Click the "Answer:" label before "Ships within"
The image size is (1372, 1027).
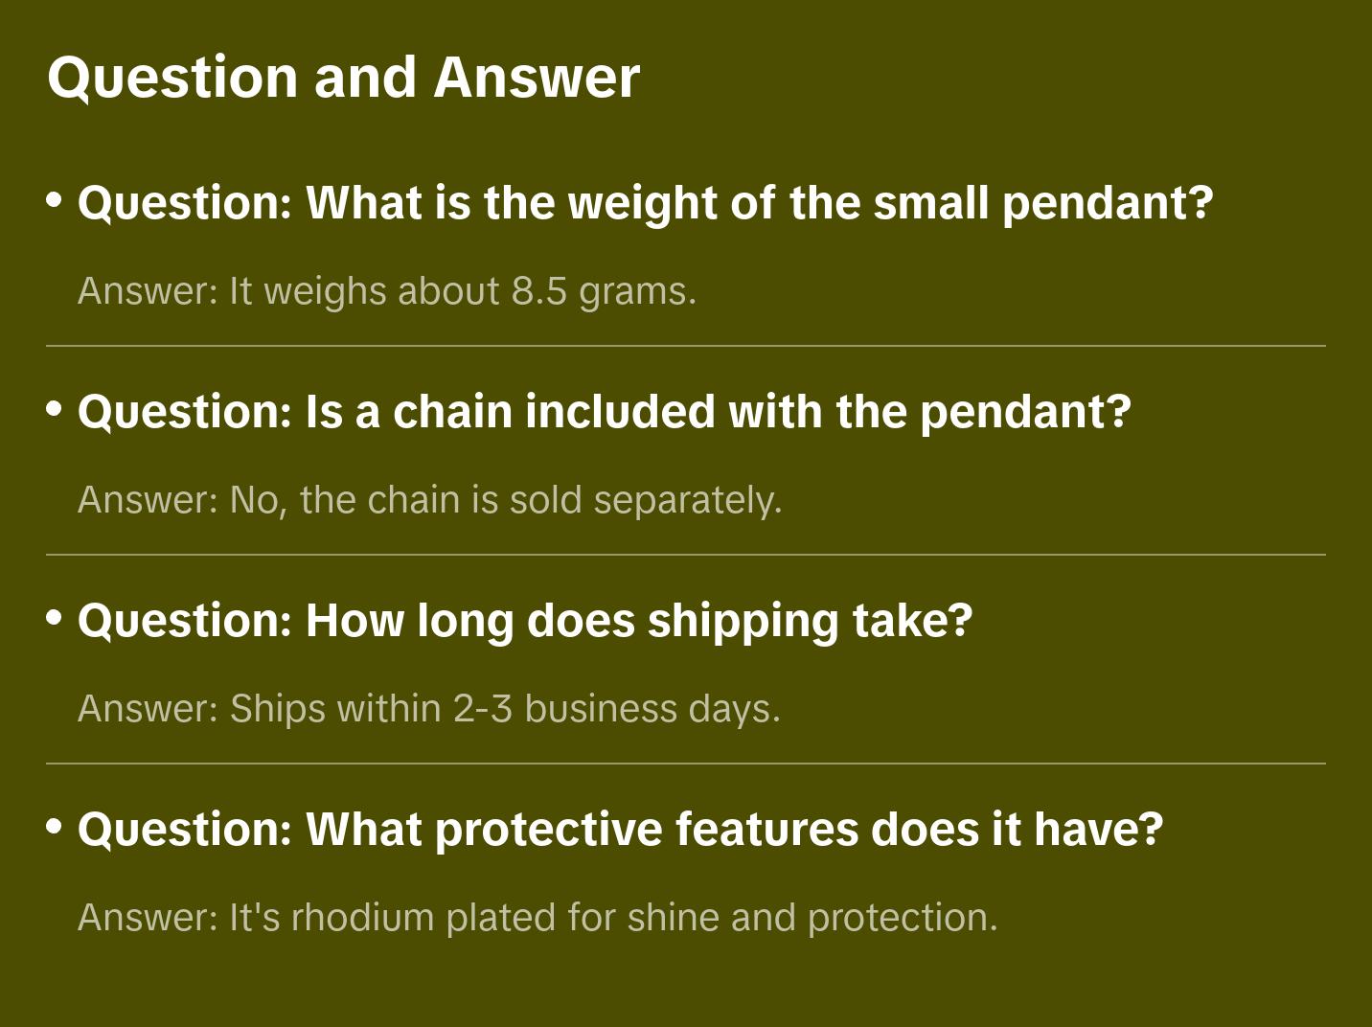point(149,709)
